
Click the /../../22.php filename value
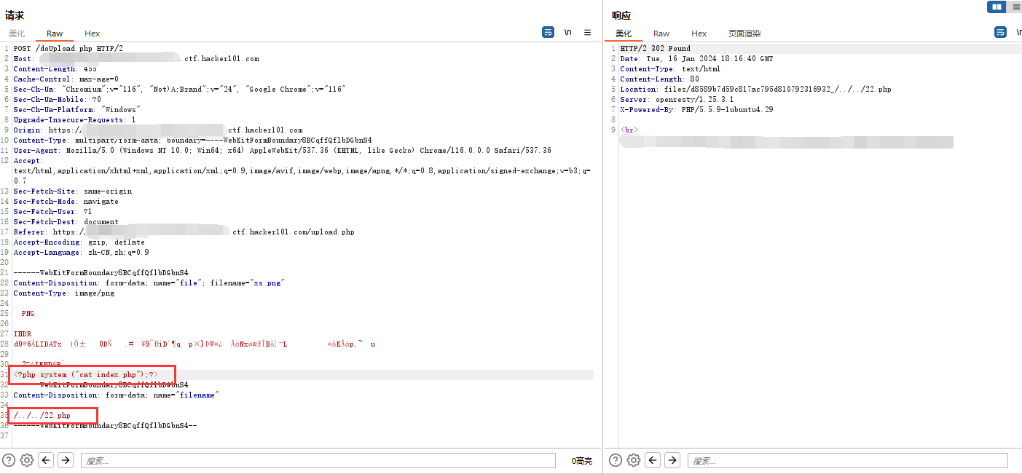pos(42,415)
